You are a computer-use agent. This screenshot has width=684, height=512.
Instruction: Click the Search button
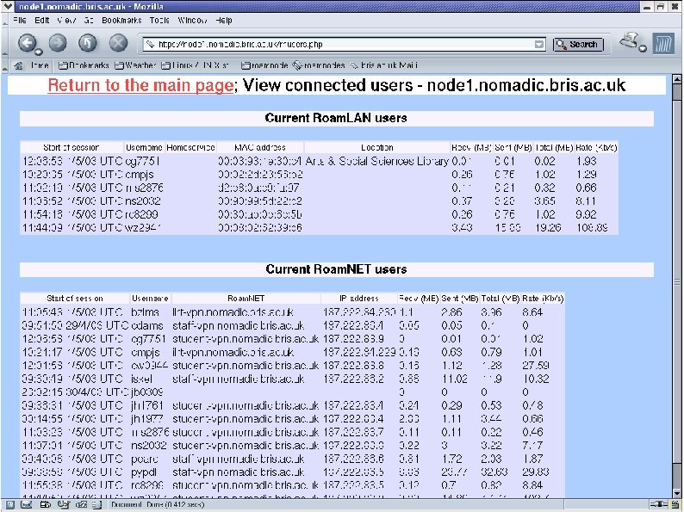click(578, 45)
